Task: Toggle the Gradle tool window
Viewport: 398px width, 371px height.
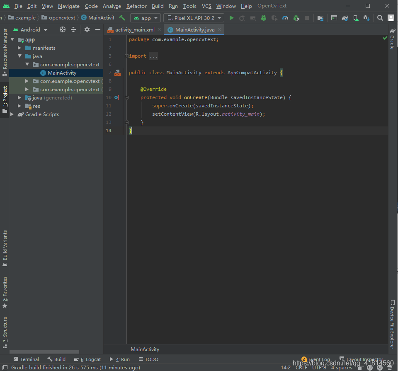Action: point(393,41)
